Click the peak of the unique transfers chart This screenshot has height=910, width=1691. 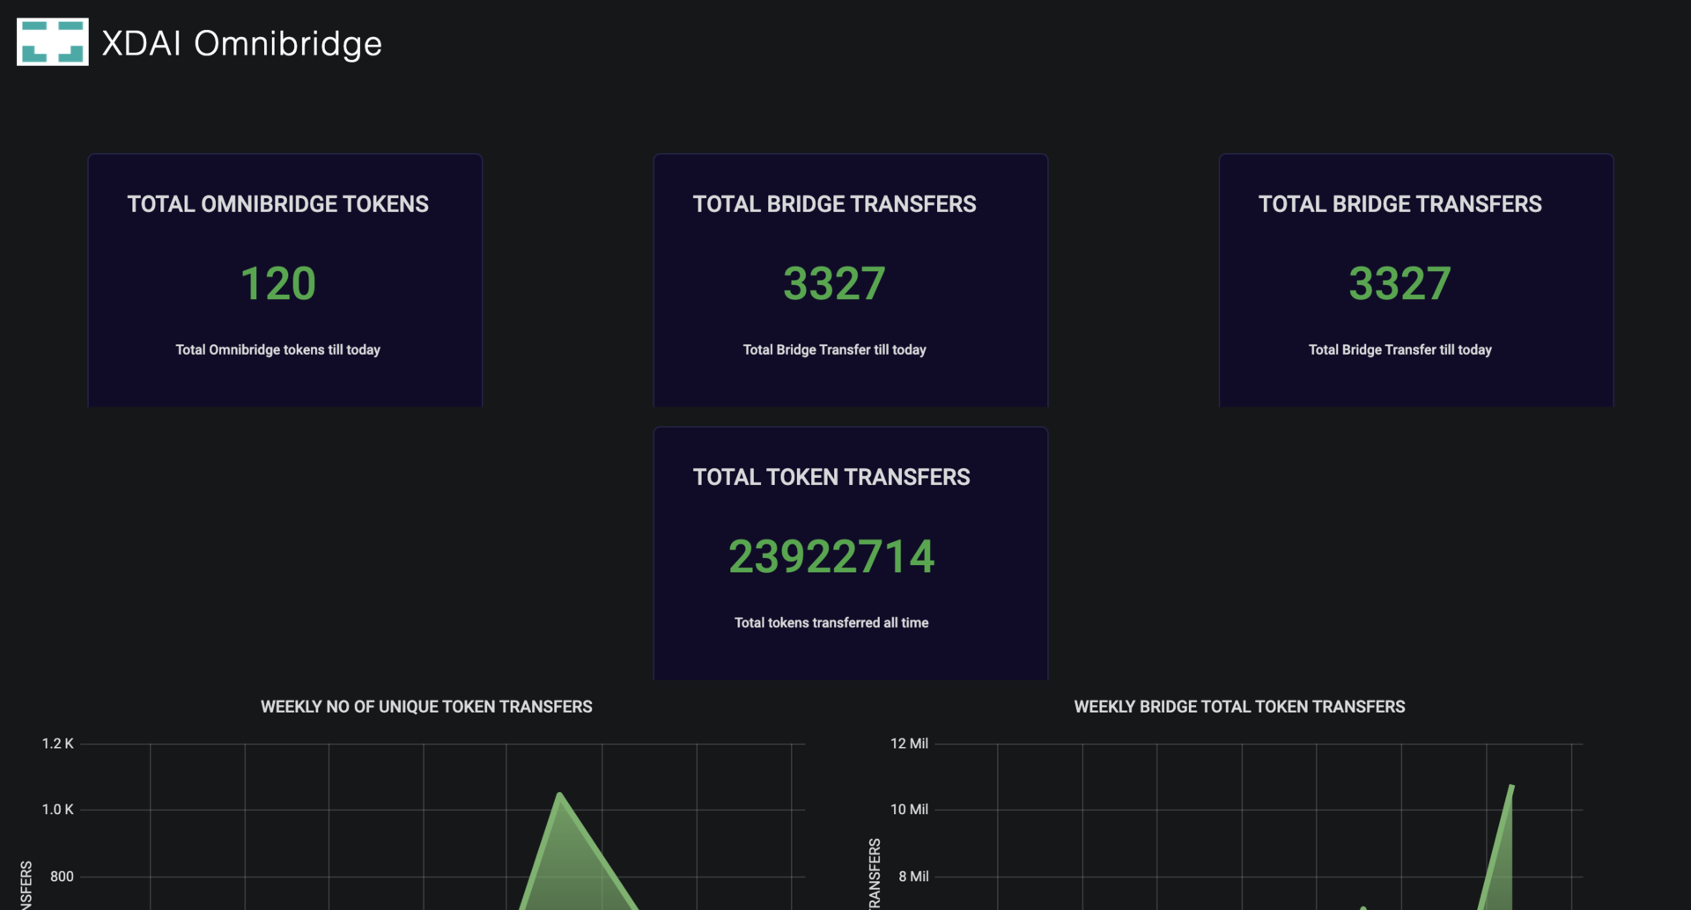click(x=560, y=795)
